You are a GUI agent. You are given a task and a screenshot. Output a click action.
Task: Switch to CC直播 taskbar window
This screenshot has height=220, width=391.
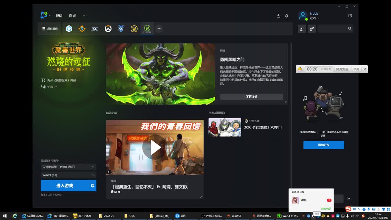click(32, 216)
